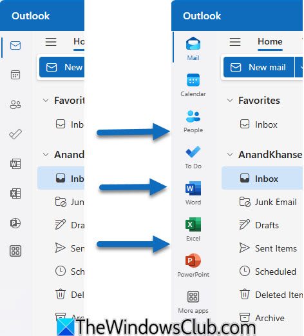Click Outlook title in left window header
This screenshot has height=336, width=304.
(30, 16)
